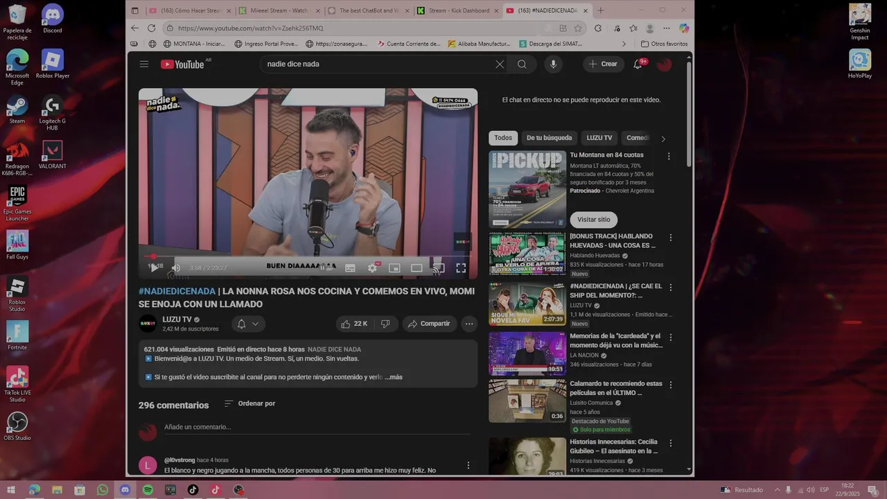Go back in the browser
Screen dimensions: 887x499
135,28
